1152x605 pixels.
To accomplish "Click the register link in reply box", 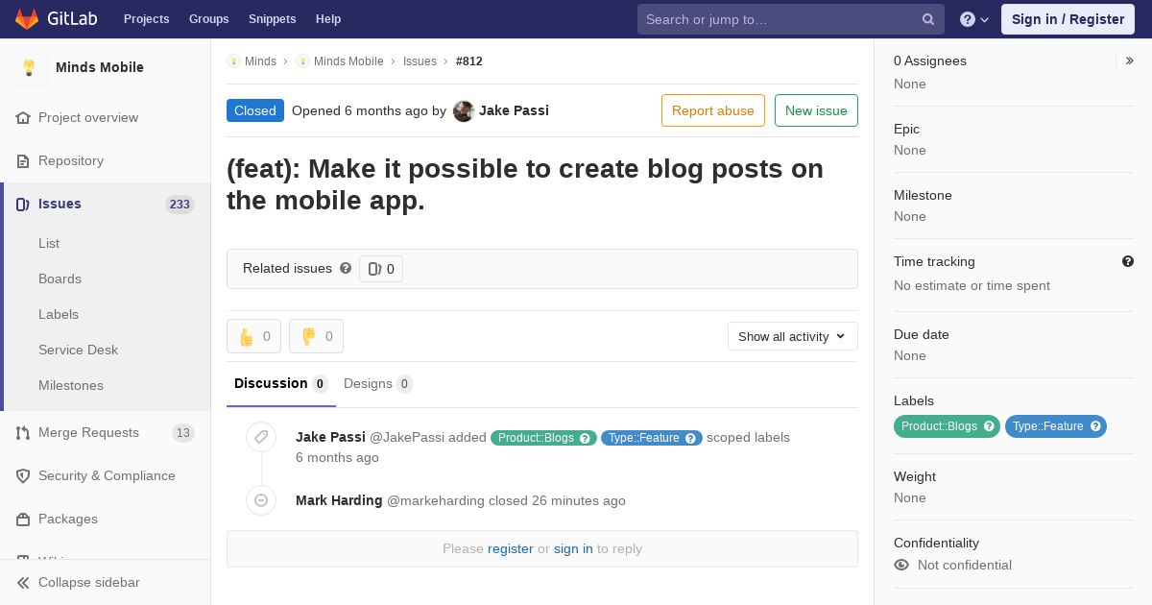I will pyautogui.click(x=511, y=548).
